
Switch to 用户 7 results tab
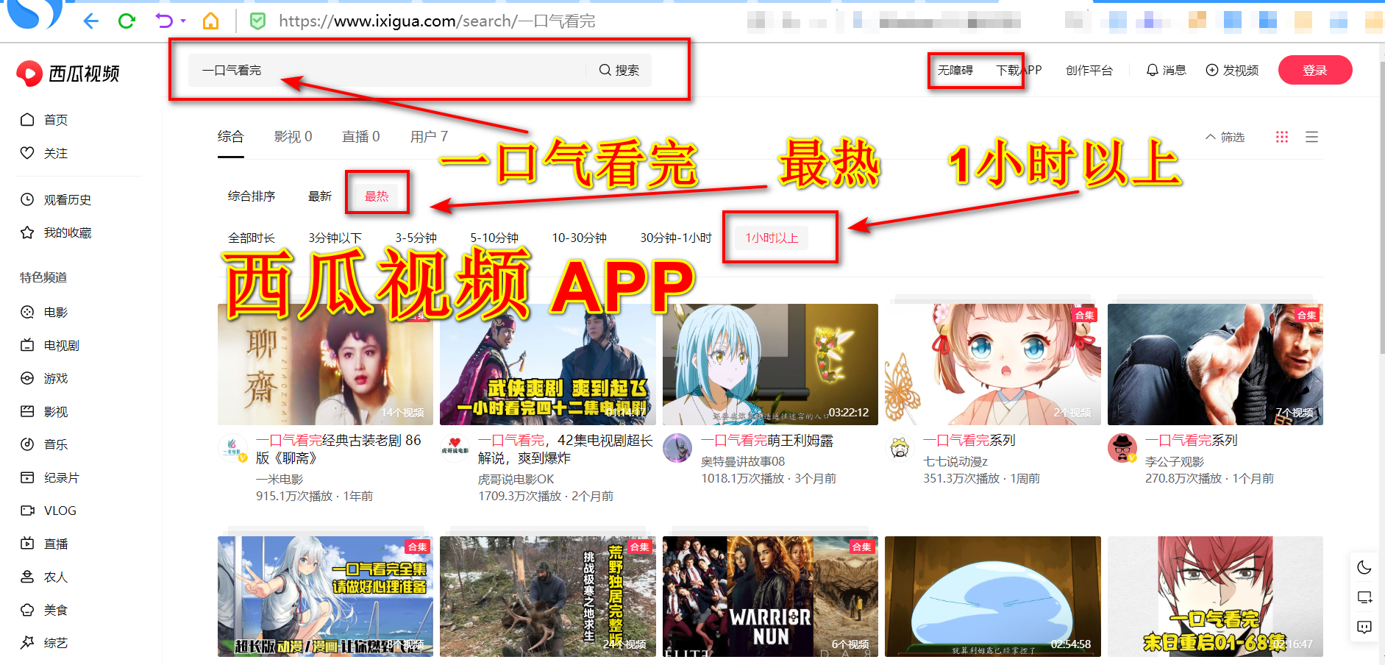[x=430, y=137]
